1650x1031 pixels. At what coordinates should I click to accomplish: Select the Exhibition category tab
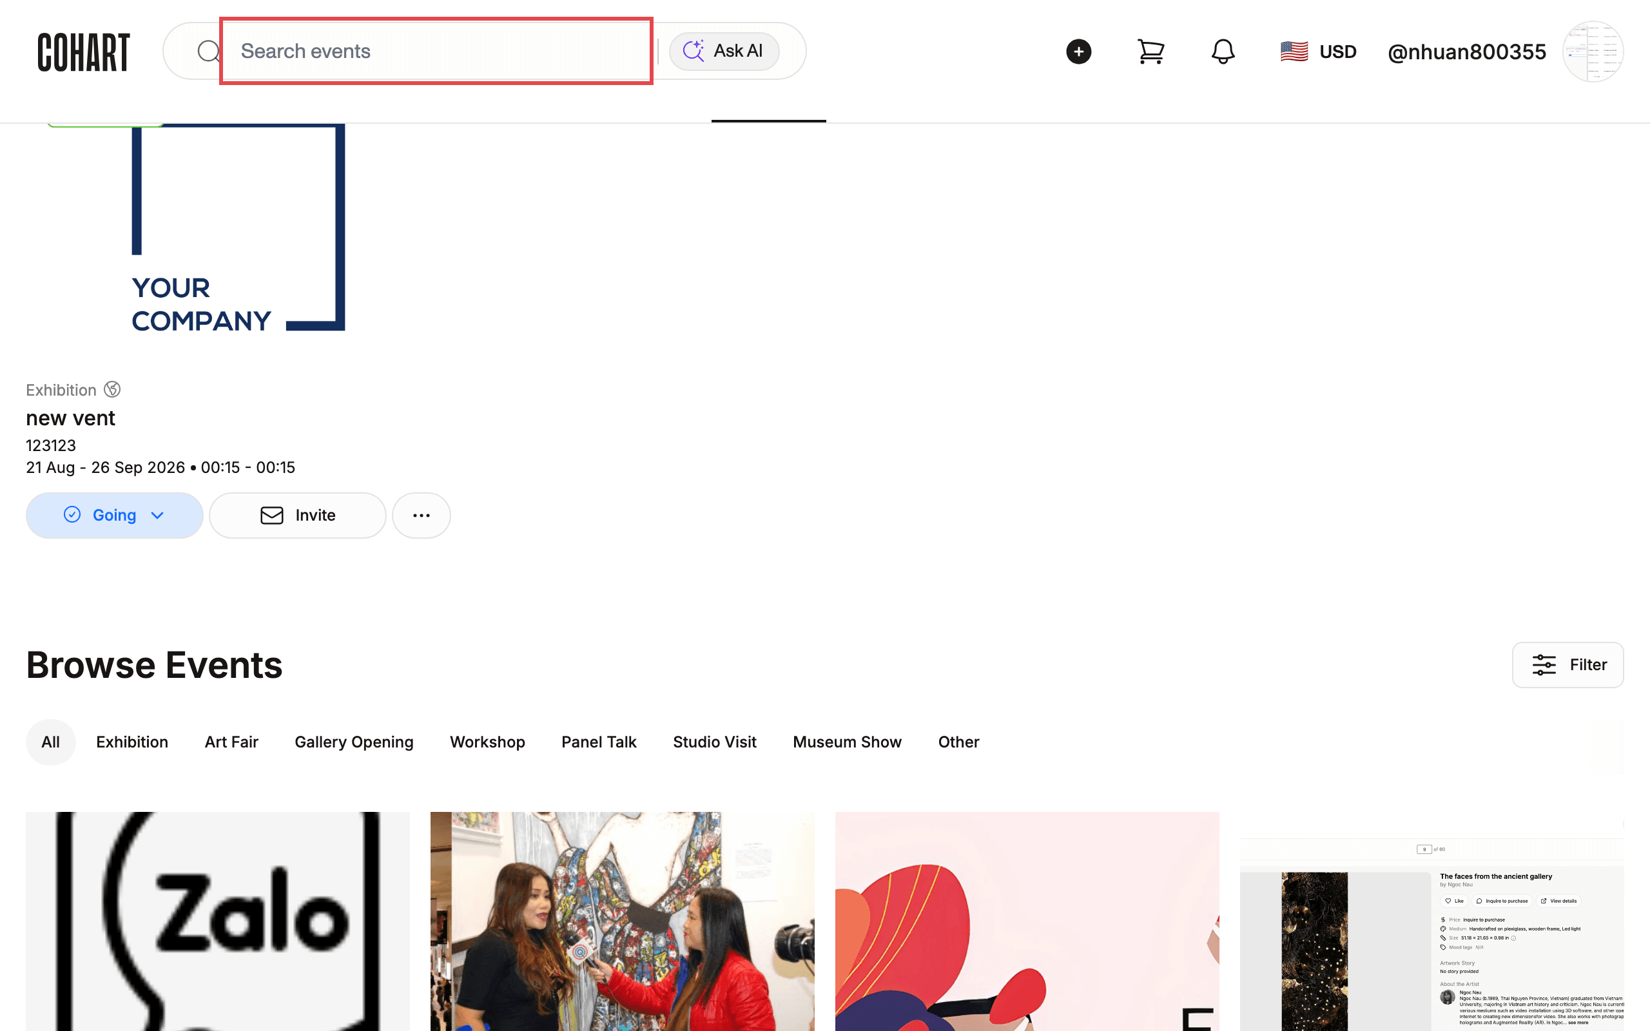[132, 742]
